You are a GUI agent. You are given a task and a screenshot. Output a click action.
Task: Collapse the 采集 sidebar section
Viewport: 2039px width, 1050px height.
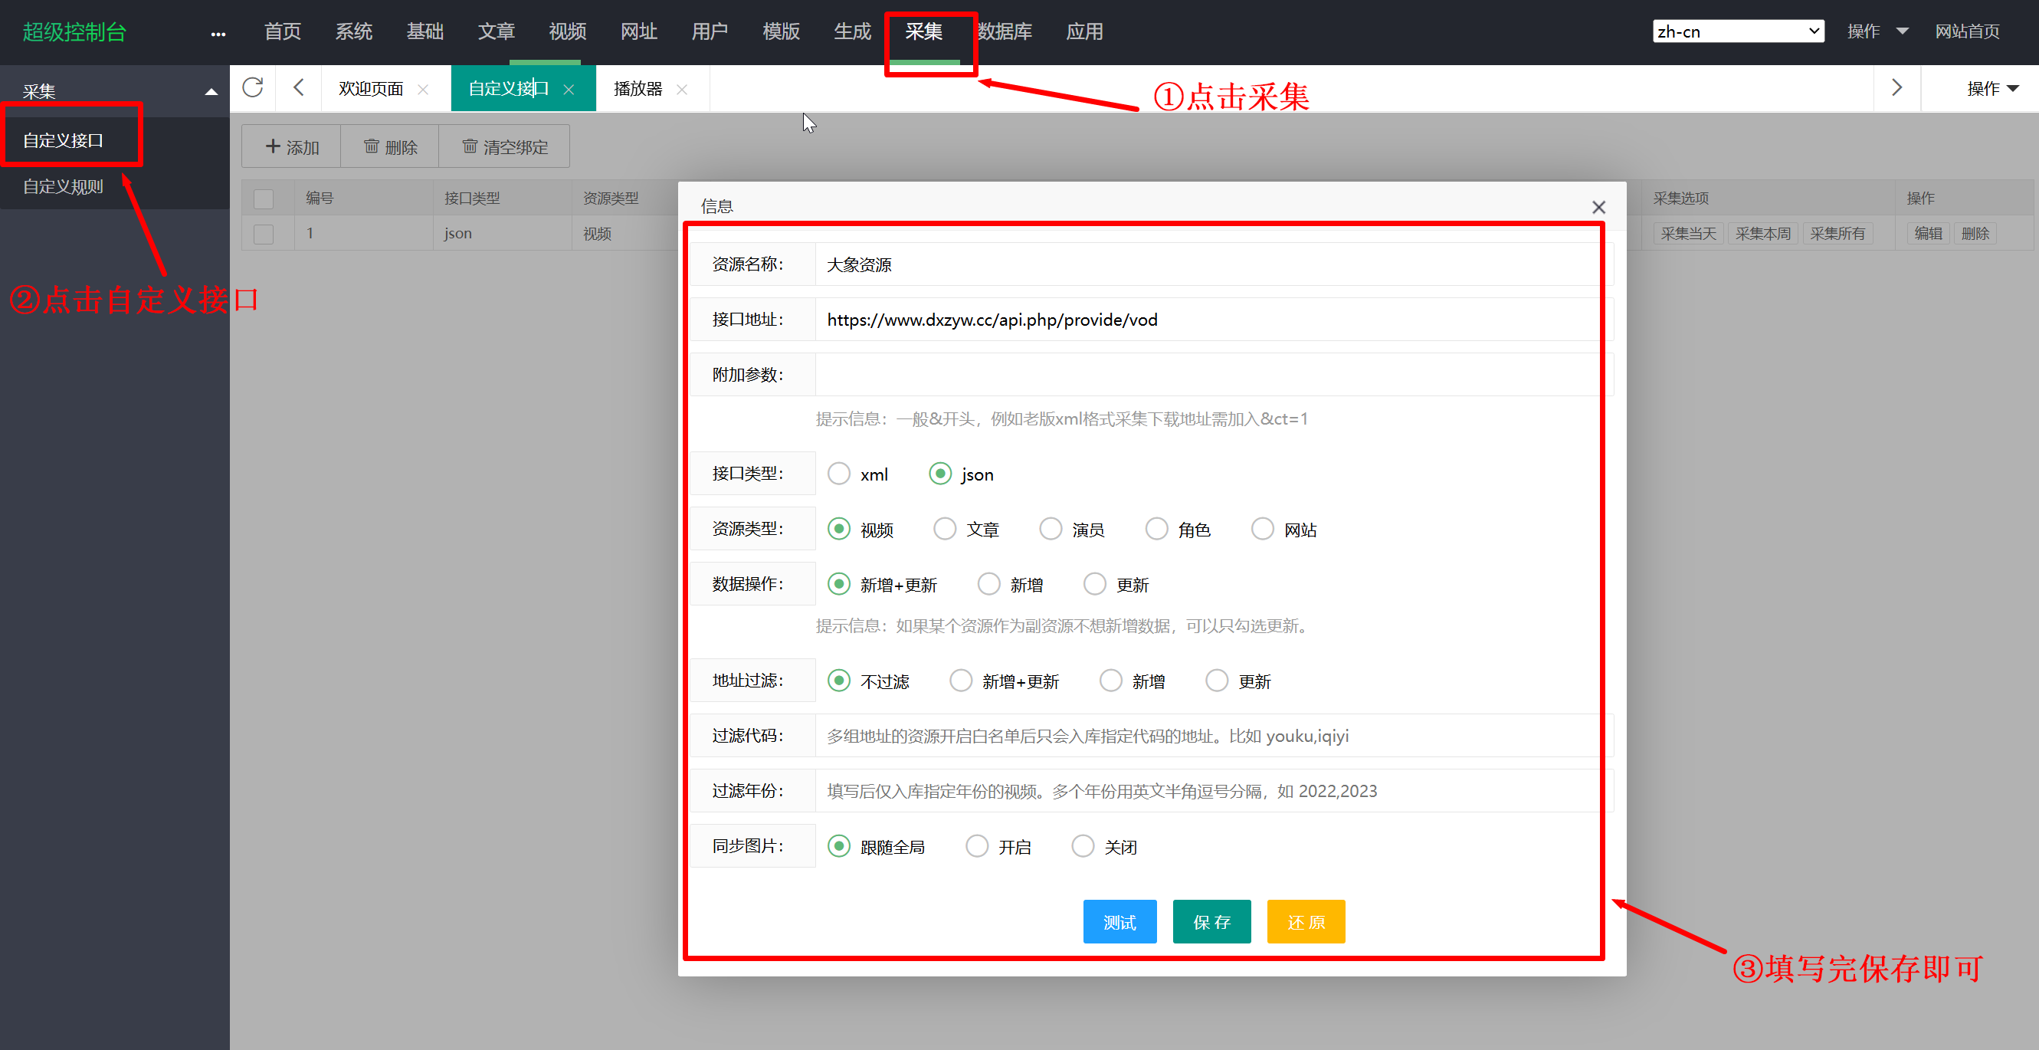211,92
